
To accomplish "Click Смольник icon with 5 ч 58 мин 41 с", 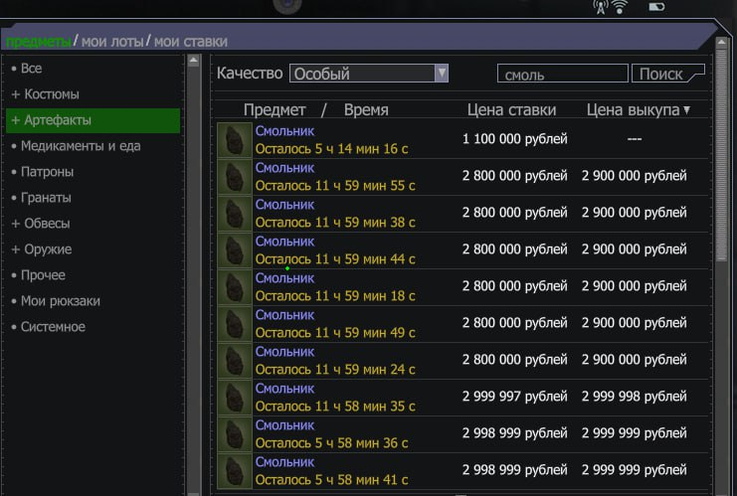I will (235, 470).
